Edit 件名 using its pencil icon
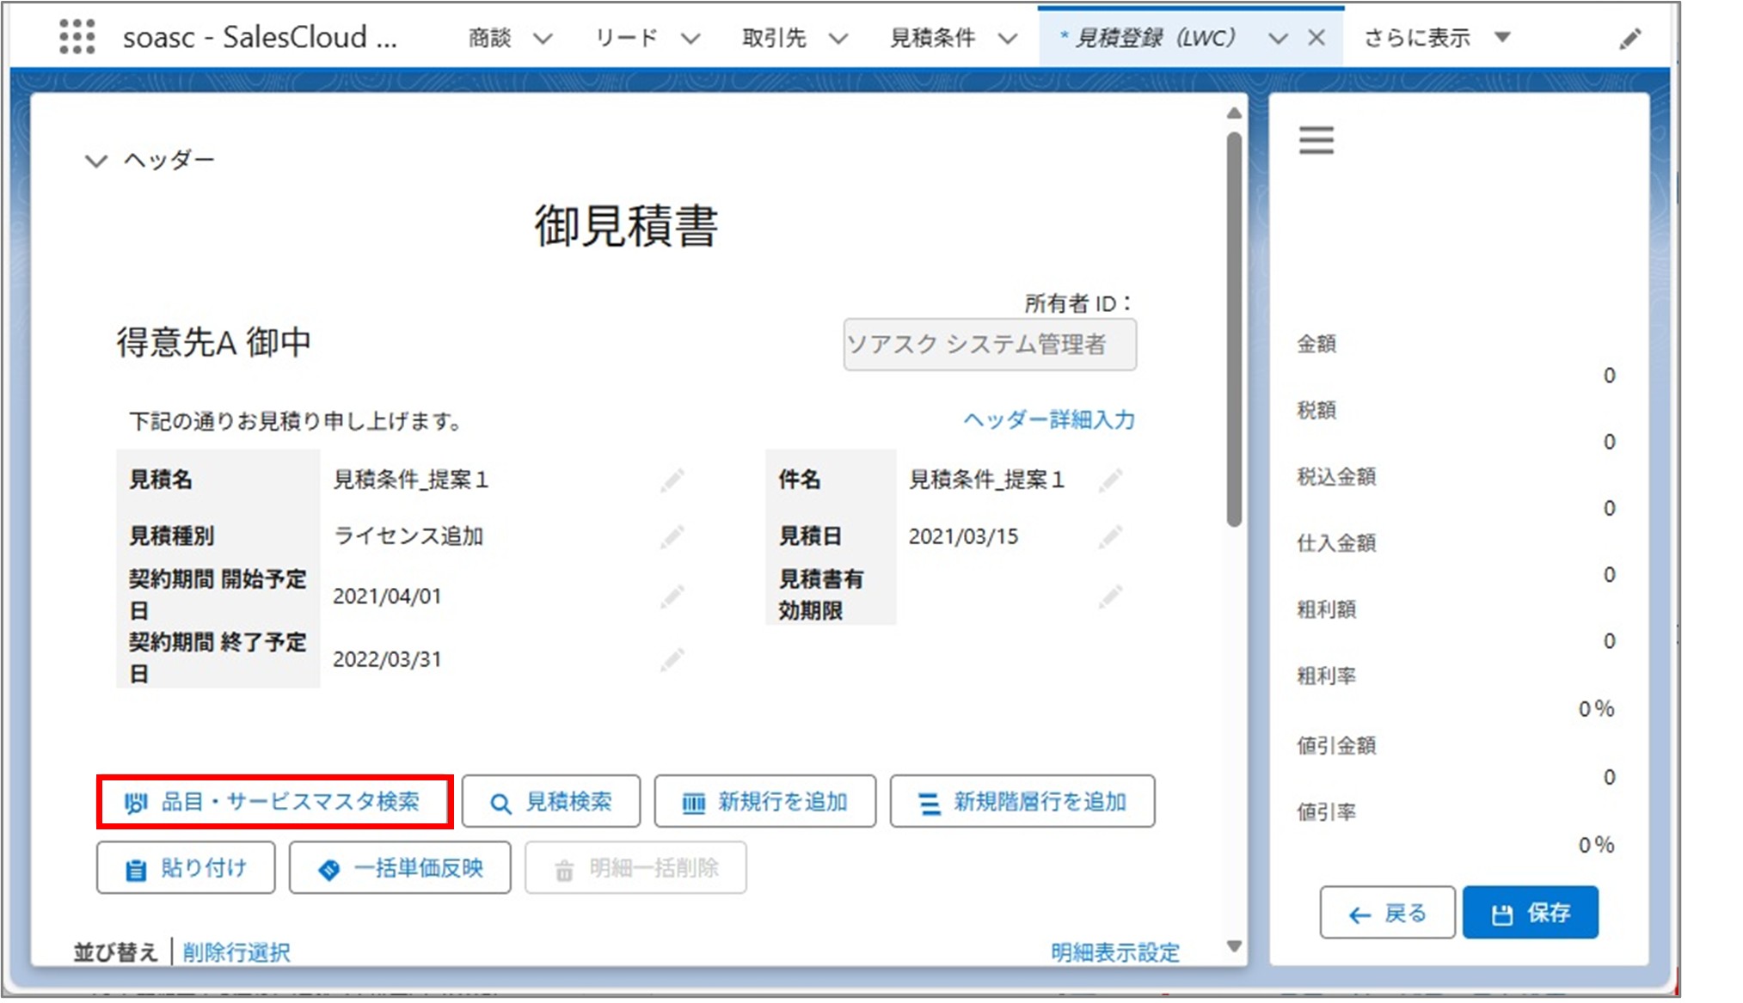Image resolution: width=1743 pixels, height=1003 pixels. click(x=1111, y=480)
